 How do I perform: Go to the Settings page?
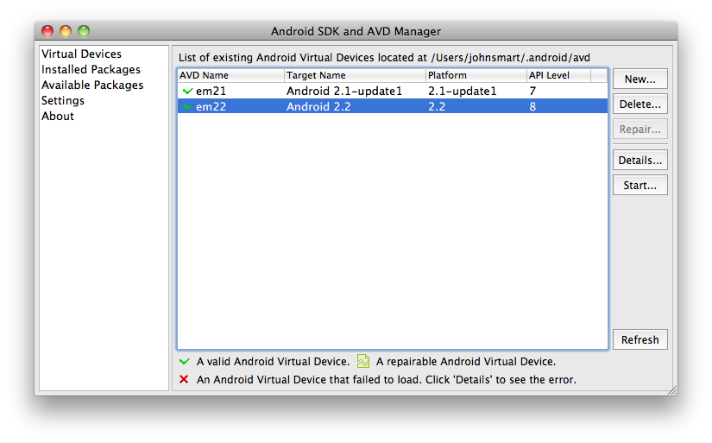pyautogui.click(x=63, y=101)
